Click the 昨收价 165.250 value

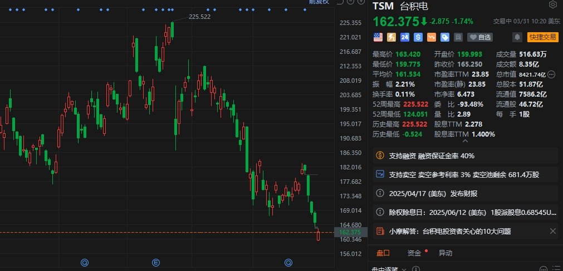click(x=469, y=64)
